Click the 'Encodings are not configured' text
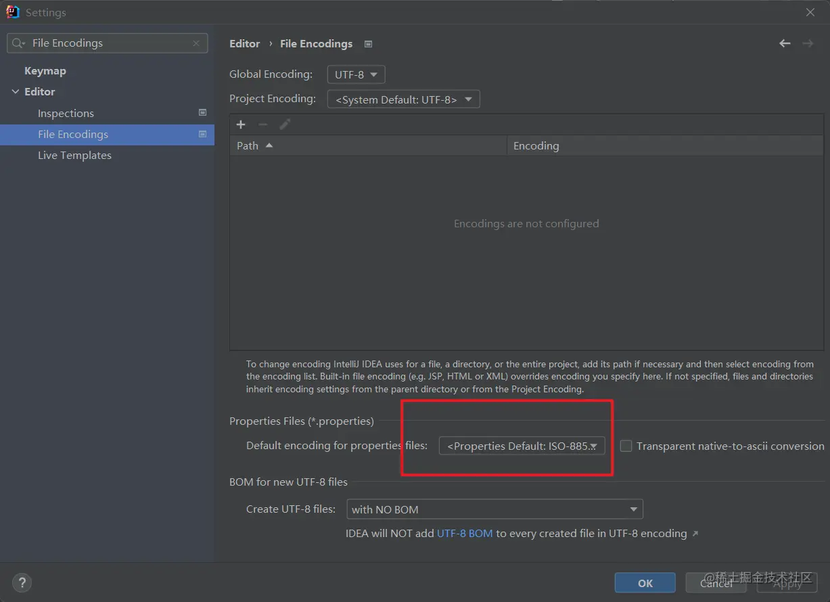The width and height of the screenshot is (830, 602). (526, 223)
